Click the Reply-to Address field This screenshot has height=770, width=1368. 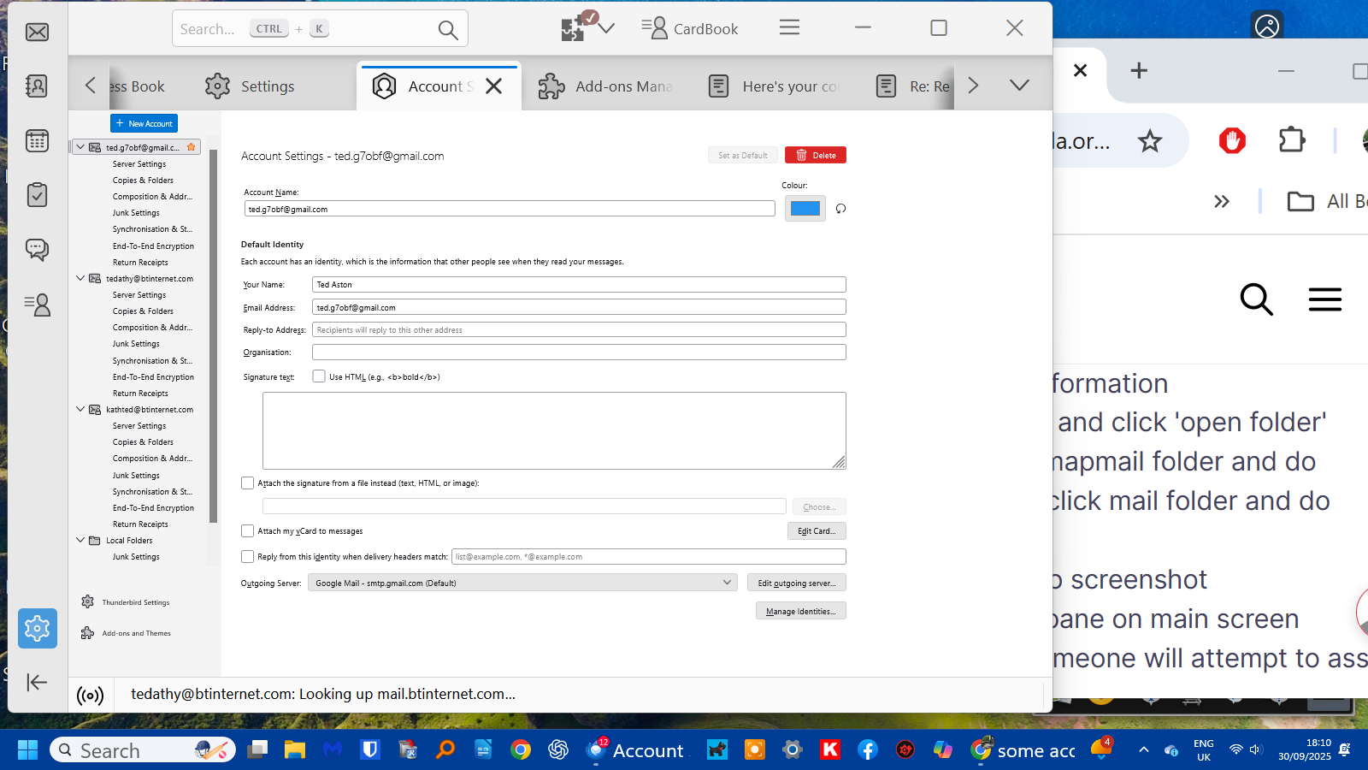[x=578, y=330]
